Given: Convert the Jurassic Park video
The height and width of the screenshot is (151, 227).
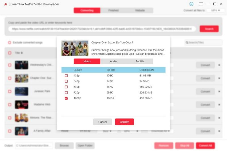Looking at the screenshot, I should pos(205,92).
